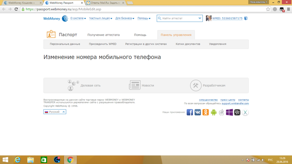Open the Android app icon

coord(214,112)
